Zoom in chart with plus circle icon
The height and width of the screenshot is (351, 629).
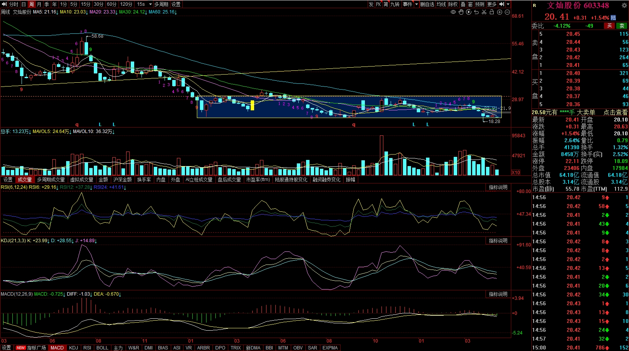point(499,12)
